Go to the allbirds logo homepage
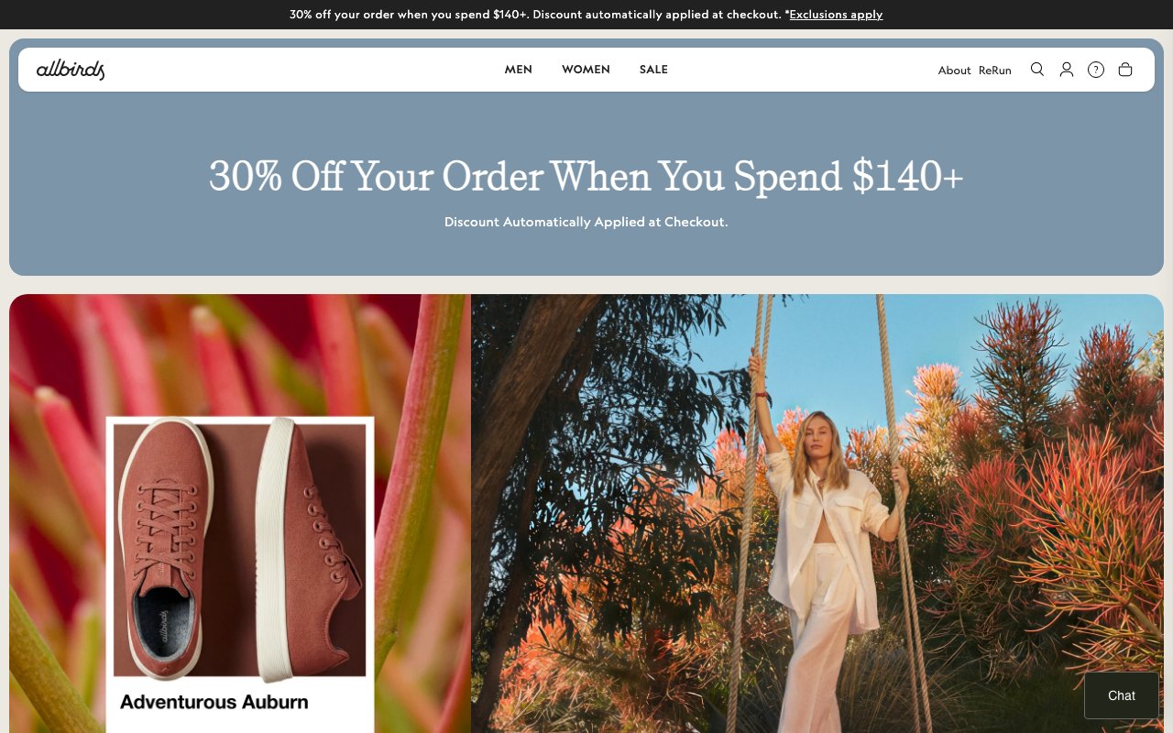1173x733 pixels. tap(71, 70)
